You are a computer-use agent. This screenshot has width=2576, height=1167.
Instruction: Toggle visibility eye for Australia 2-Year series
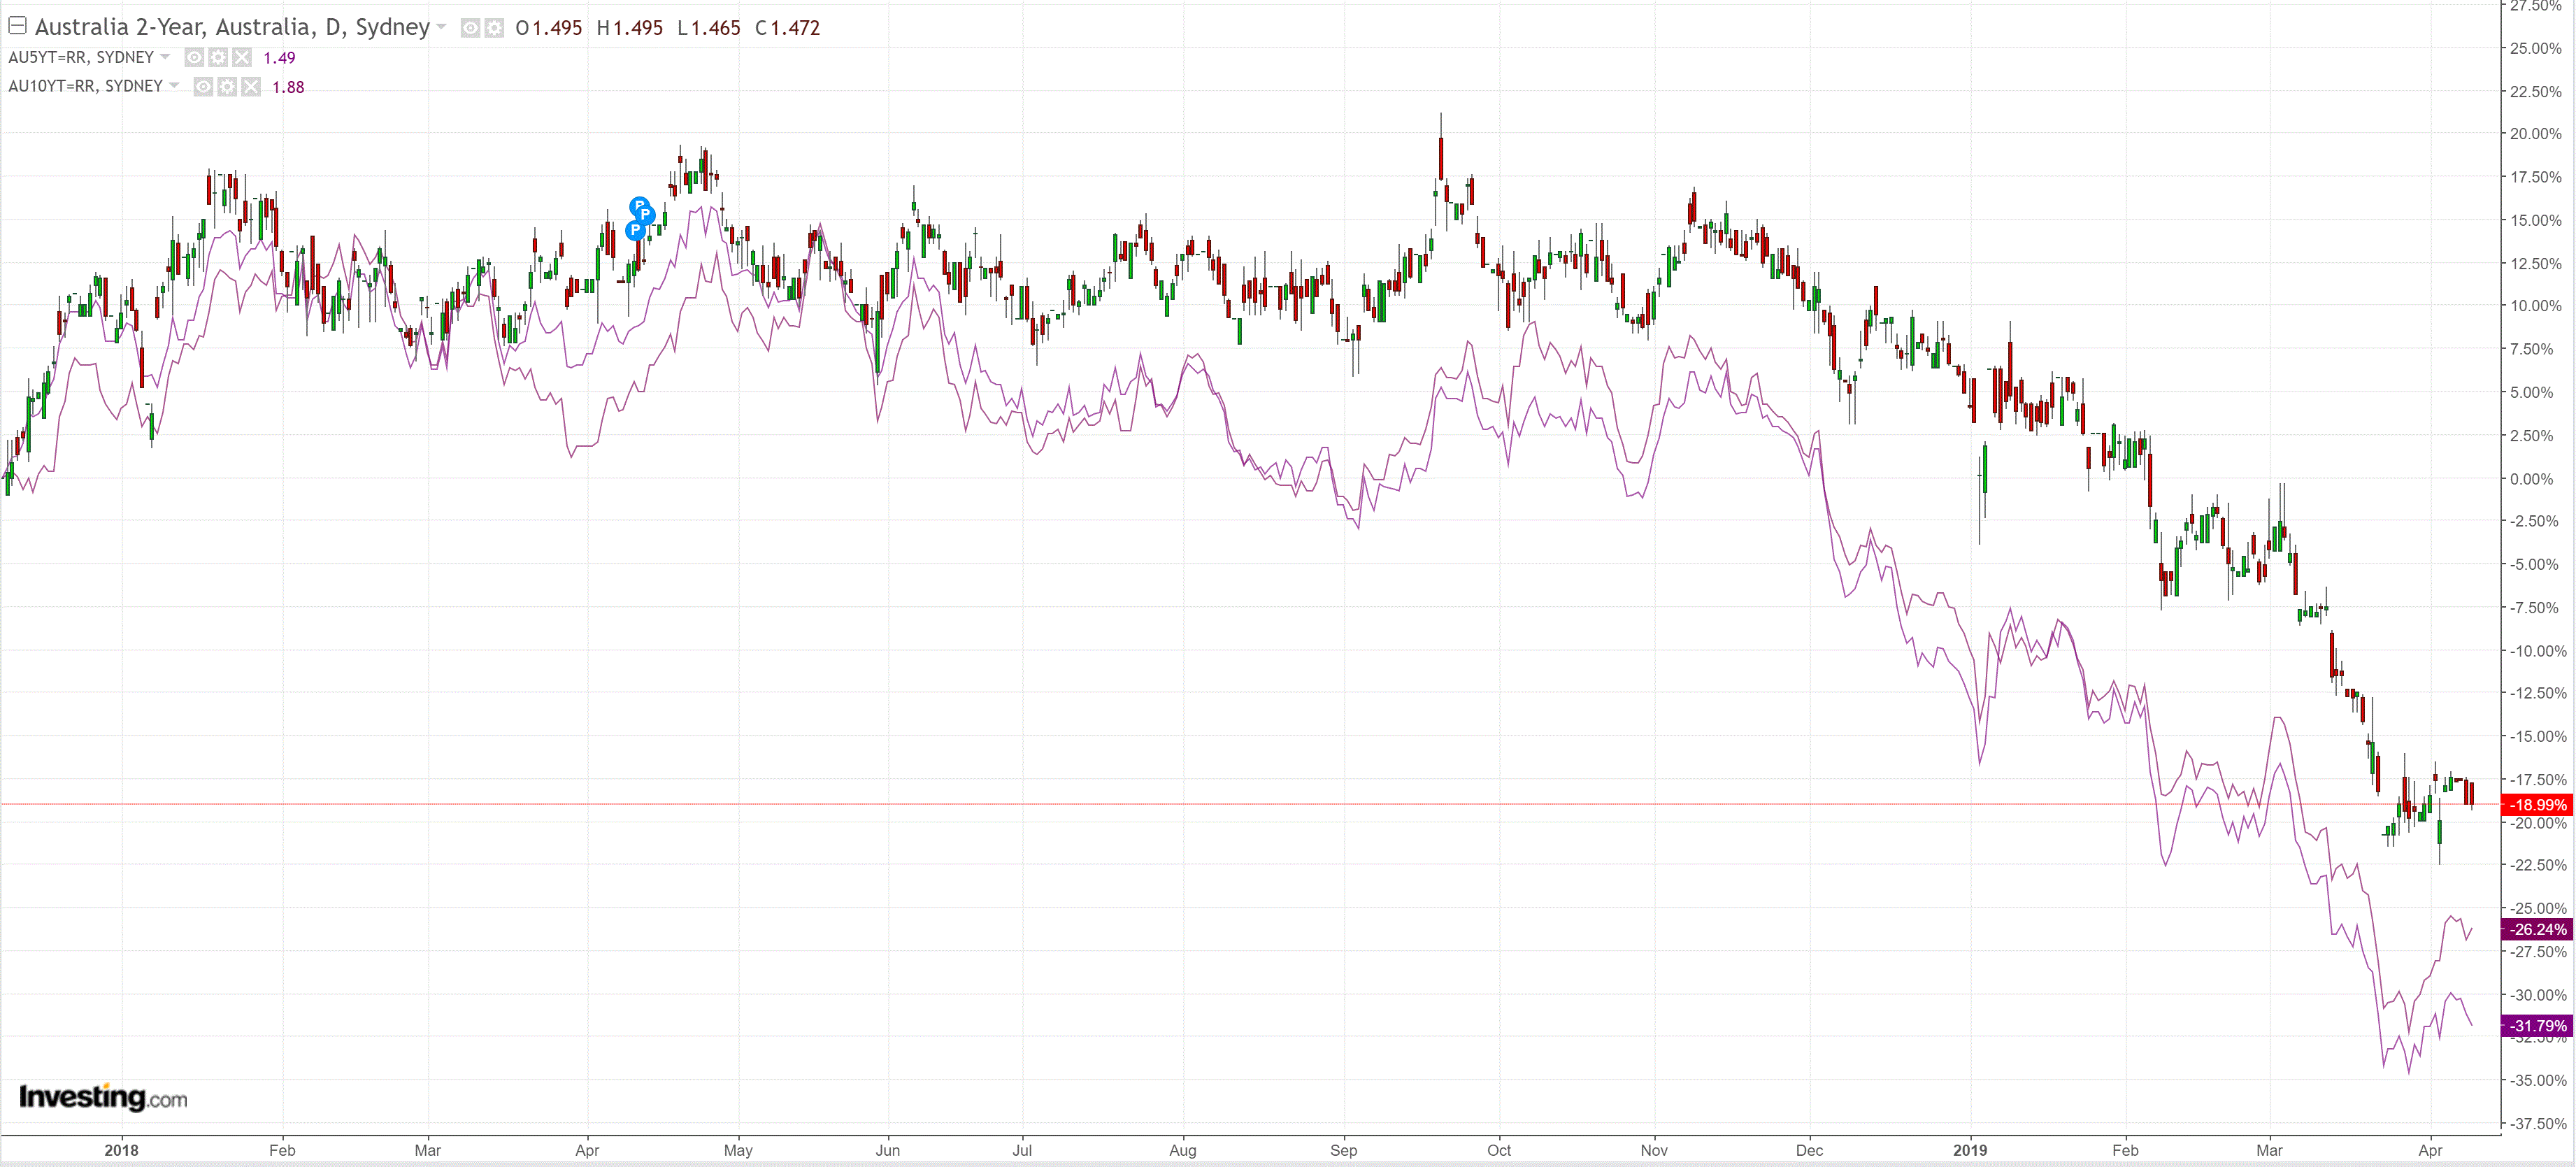point(470,28)
